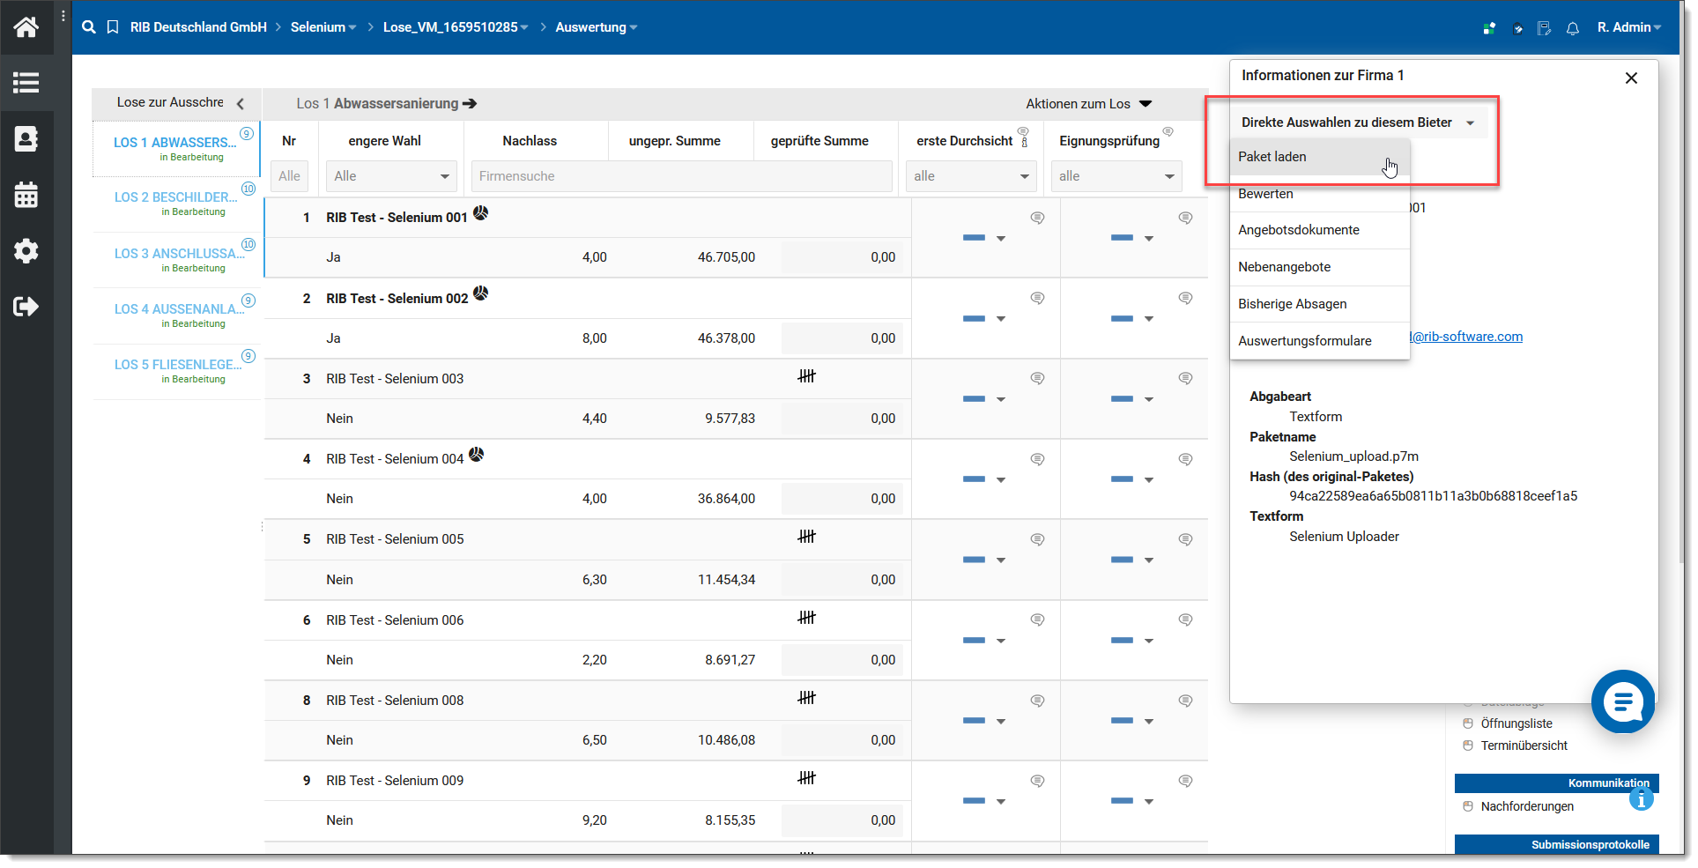Click pie chart icon next to Selenium 004
1698x868 pixels.
(x=476, y=455)
